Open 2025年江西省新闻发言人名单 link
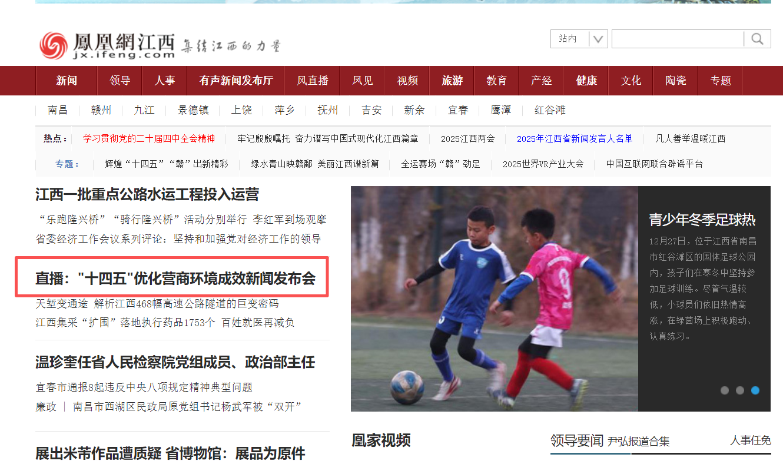The width and height of the screenshot is (783, 464). click(x=575, y=139)
